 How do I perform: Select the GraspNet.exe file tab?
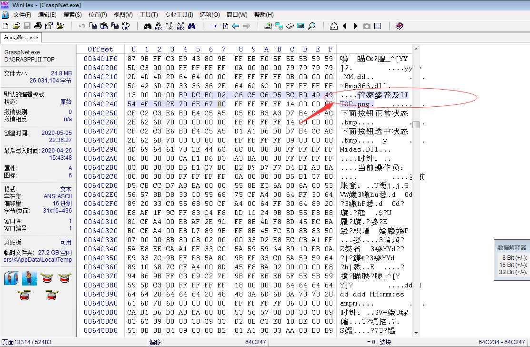click(x=20, y=38)
